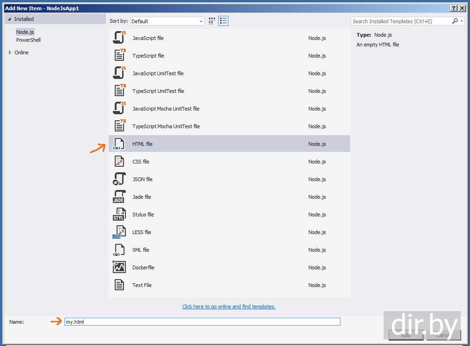This screenshot has height=346, width=470.
Task: Click the Add button
Action: click(406, 335)
